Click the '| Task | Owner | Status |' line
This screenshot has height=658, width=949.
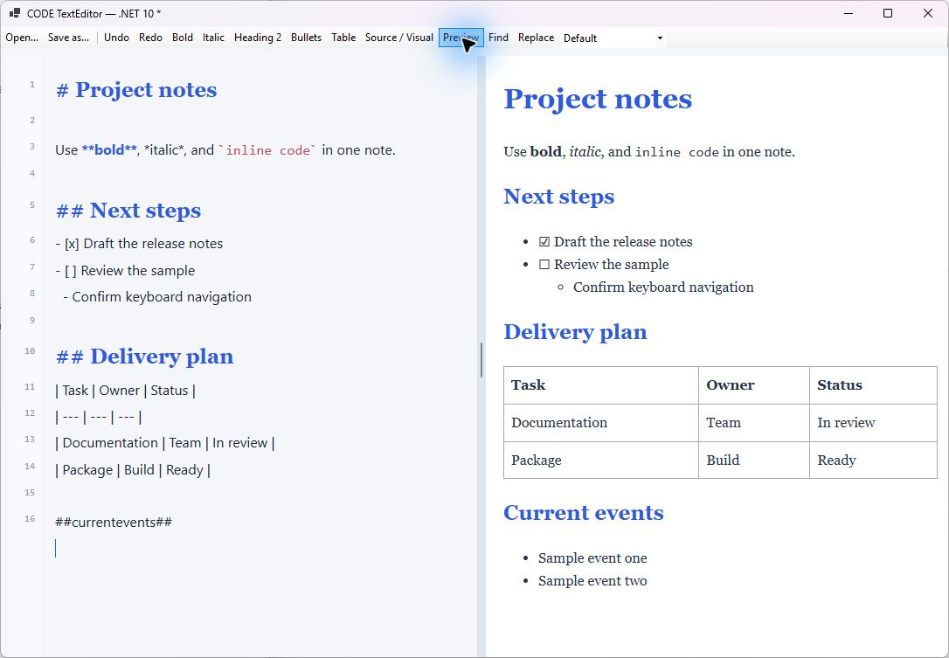pos(125,391)
